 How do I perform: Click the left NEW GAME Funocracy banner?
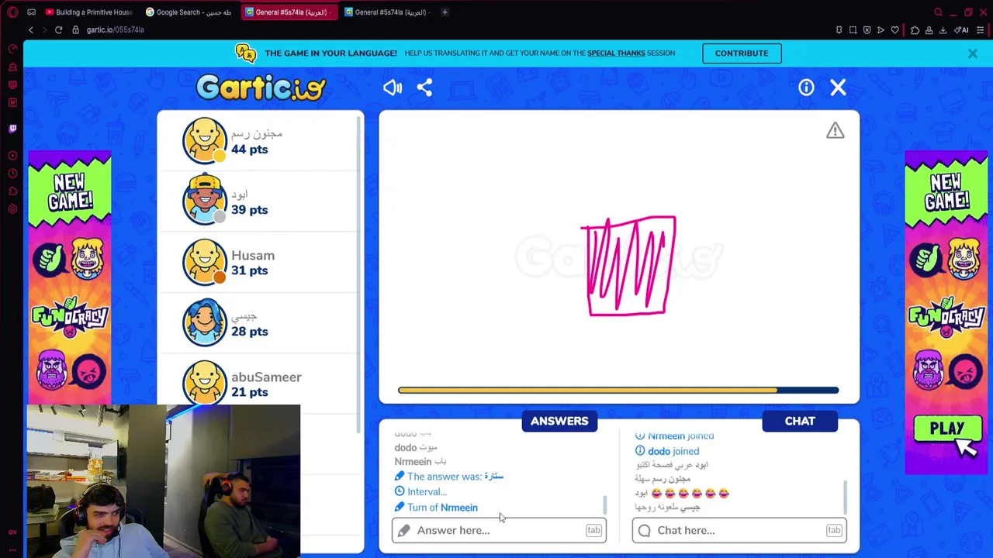(x=70, y=279)
